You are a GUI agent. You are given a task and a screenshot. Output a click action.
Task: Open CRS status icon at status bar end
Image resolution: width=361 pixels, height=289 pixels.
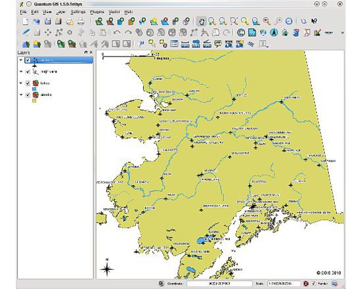tap(335, 284)
